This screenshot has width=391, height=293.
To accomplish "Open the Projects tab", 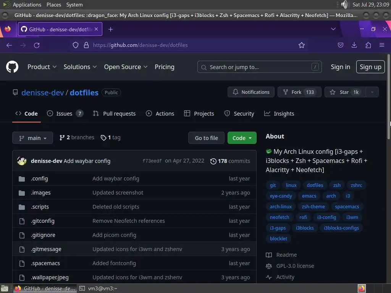I will [x=199, y=114].
